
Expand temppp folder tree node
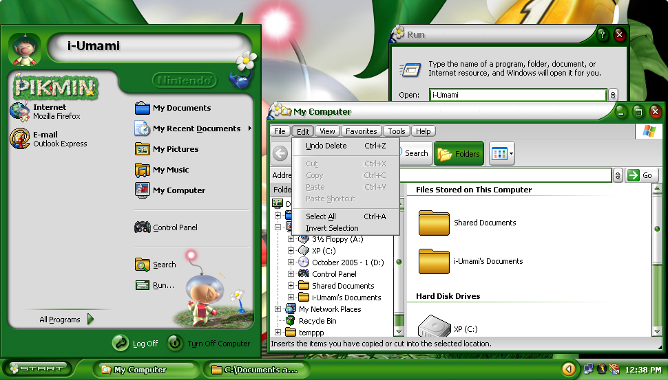point(278,333)
